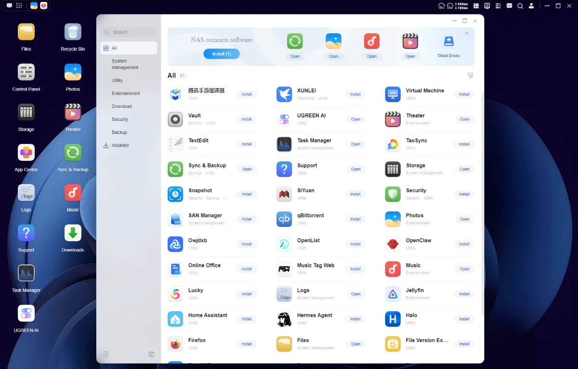This screenshot has height=369, width=578.
Task: Install the TextEdit app
Action: click(x=247, y=144)
